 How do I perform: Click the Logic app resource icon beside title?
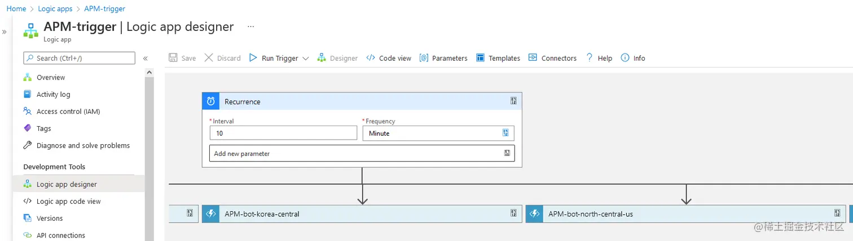pyautogui.click(x=30, y=30)
